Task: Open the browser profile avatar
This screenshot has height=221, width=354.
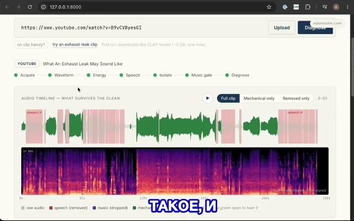Action: point(336,7)
